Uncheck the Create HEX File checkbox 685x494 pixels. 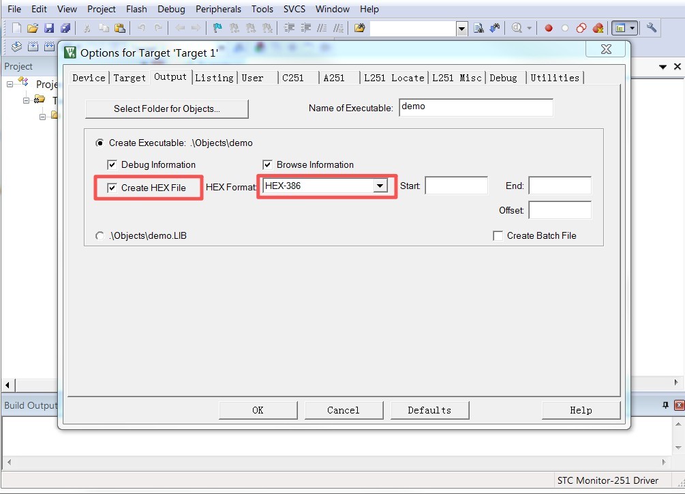coord(112,188)
